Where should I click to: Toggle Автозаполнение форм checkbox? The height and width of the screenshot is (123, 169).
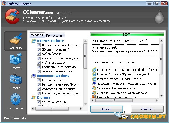coord(39,71)
